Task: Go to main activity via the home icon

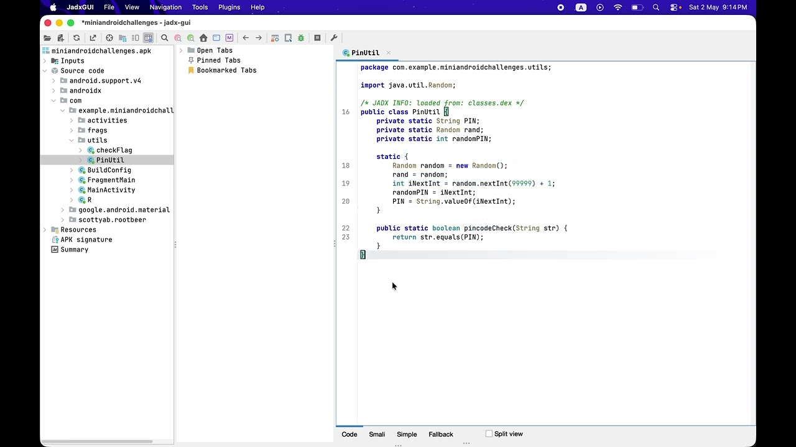Action: (x=203, y=38)
